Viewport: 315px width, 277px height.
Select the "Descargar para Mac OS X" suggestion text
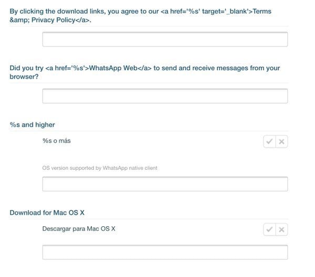(79, 229)
